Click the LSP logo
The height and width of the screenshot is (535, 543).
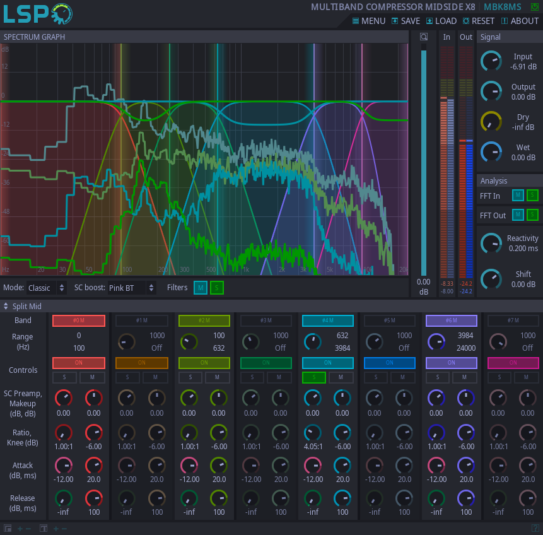(37, 14)
